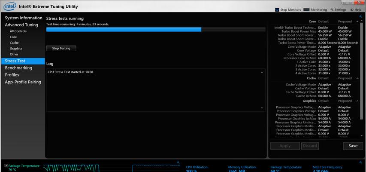Image resolution: width=366 pixels, height=172 pixels.
Task: Click the Monitoring label in top bar
Action: (319, 10)
